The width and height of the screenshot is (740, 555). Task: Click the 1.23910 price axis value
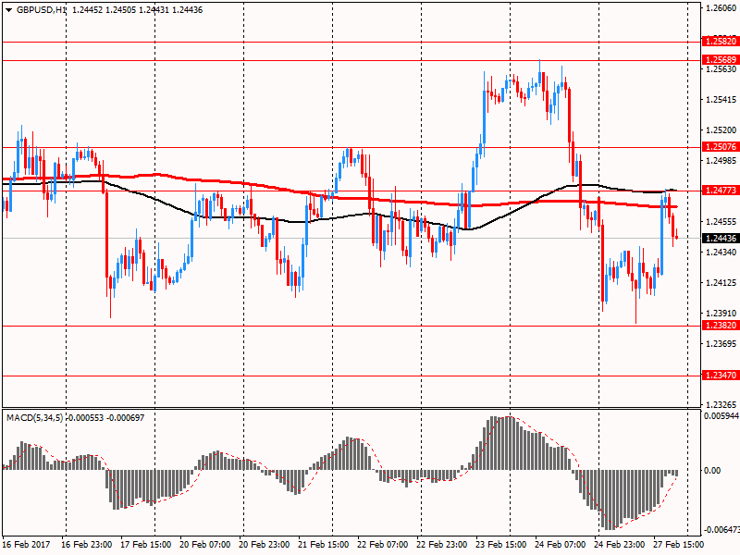[x=721, y=314]
